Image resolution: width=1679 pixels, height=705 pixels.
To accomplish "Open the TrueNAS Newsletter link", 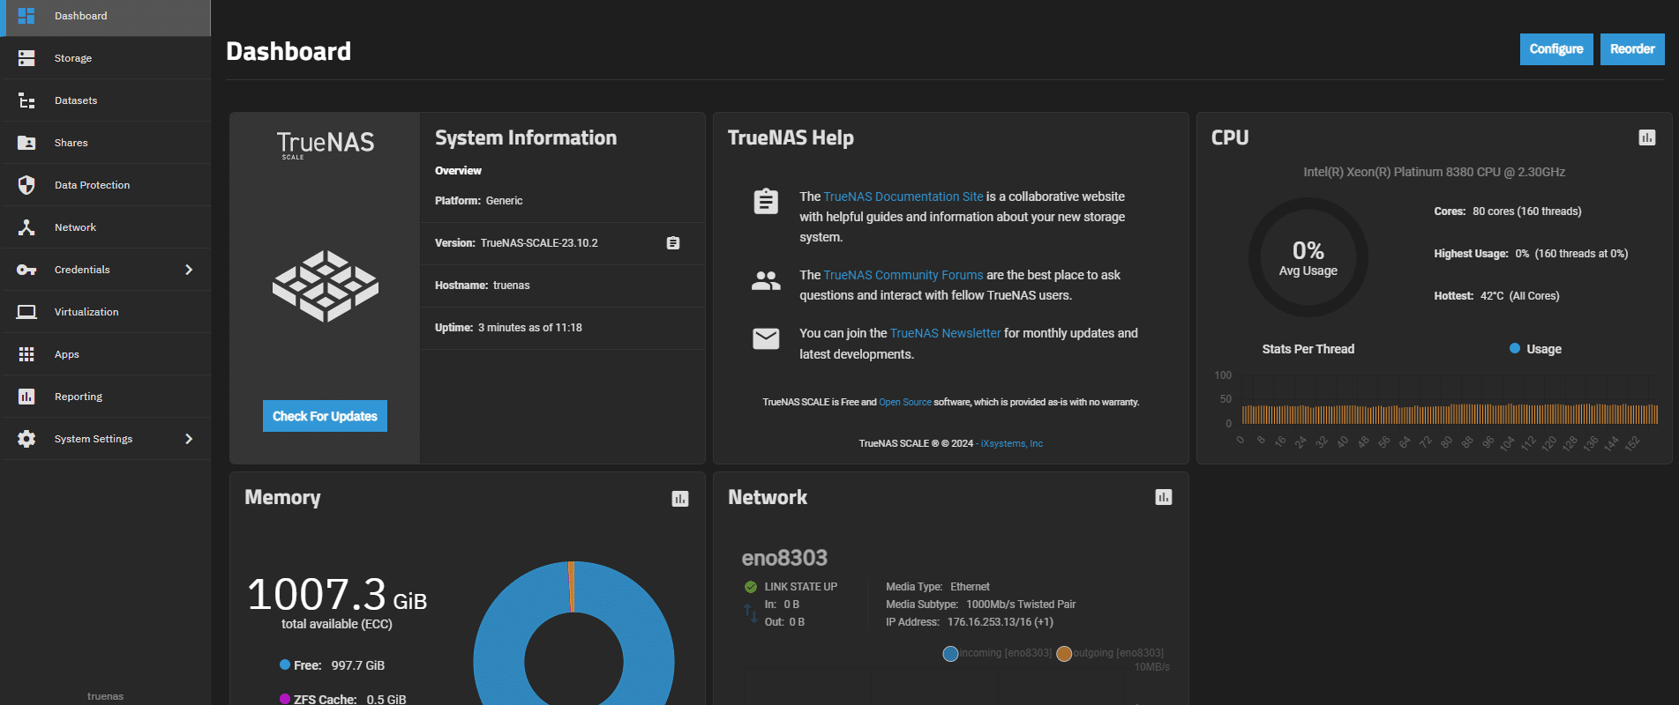I will click(946, 333).
